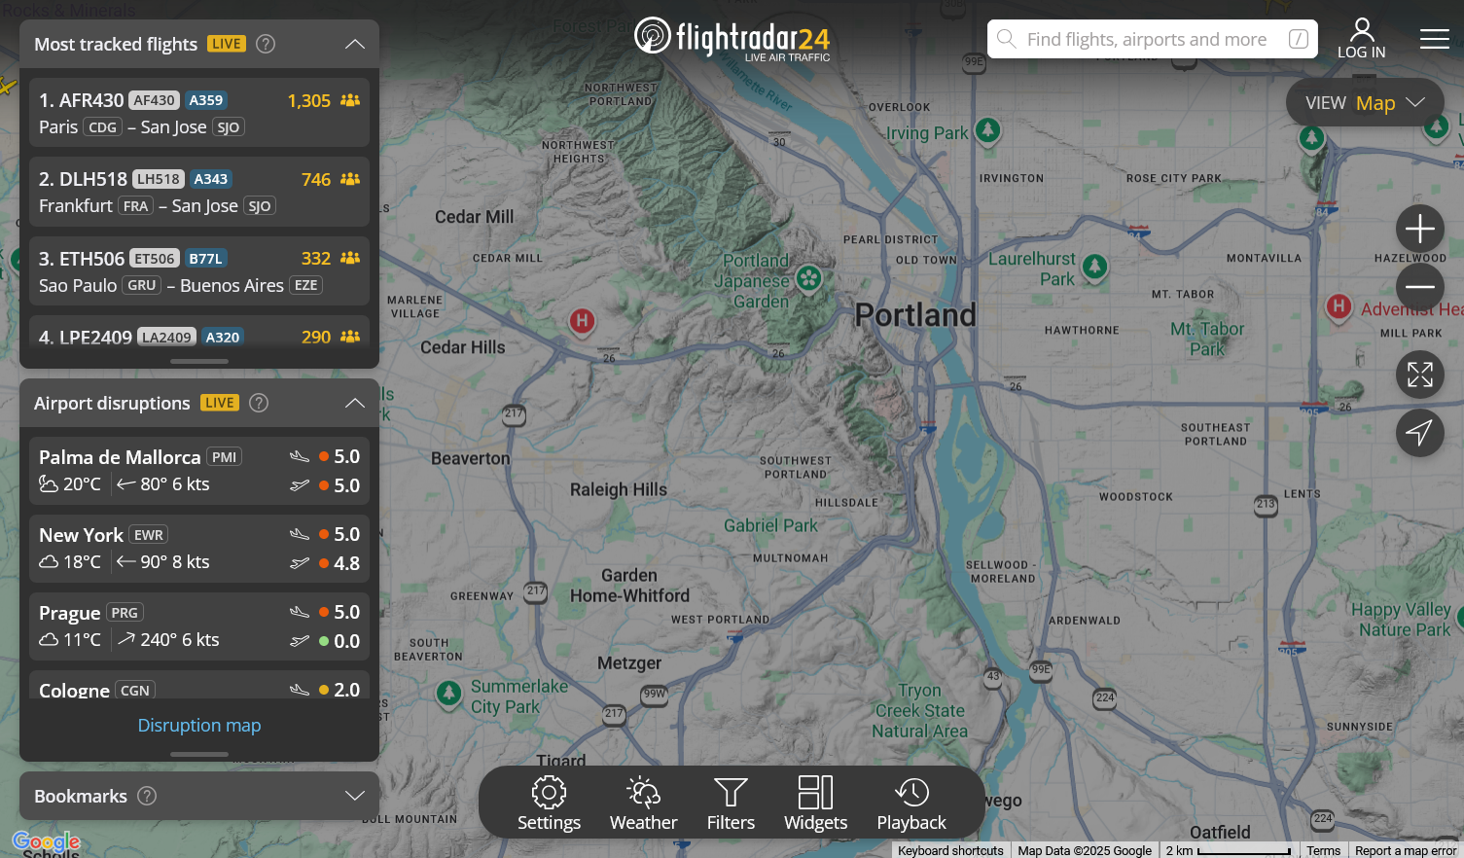1464x858 pixels.
Task: Zoom out on the map
Action: 1419,286
